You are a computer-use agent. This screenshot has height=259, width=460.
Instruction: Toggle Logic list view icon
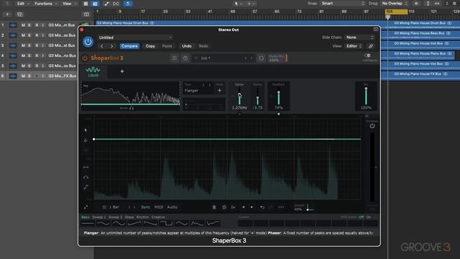[x=95, y=4]
